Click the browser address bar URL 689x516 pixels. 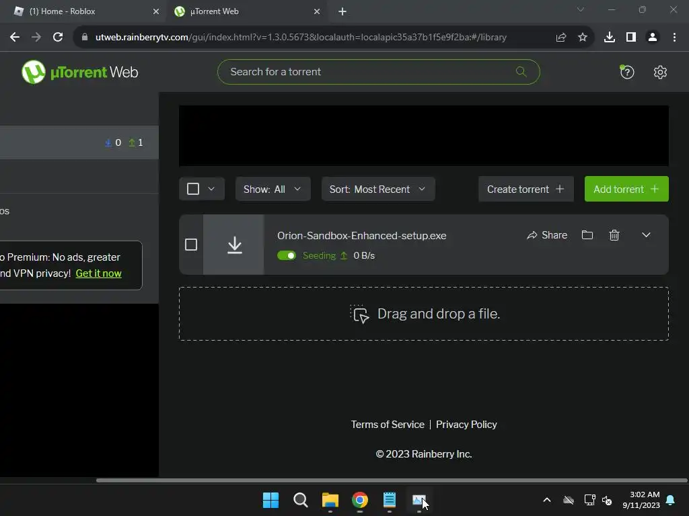click(x=301, y=38)
